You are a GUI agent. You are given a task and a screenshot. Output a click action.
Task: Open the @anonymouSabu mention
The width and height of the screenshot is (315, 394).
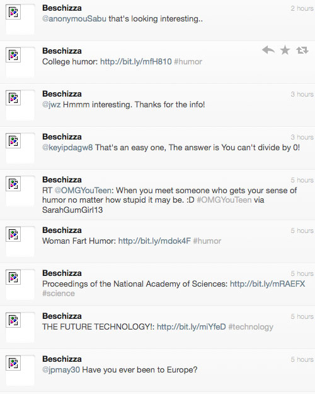(x=74, y=19)
